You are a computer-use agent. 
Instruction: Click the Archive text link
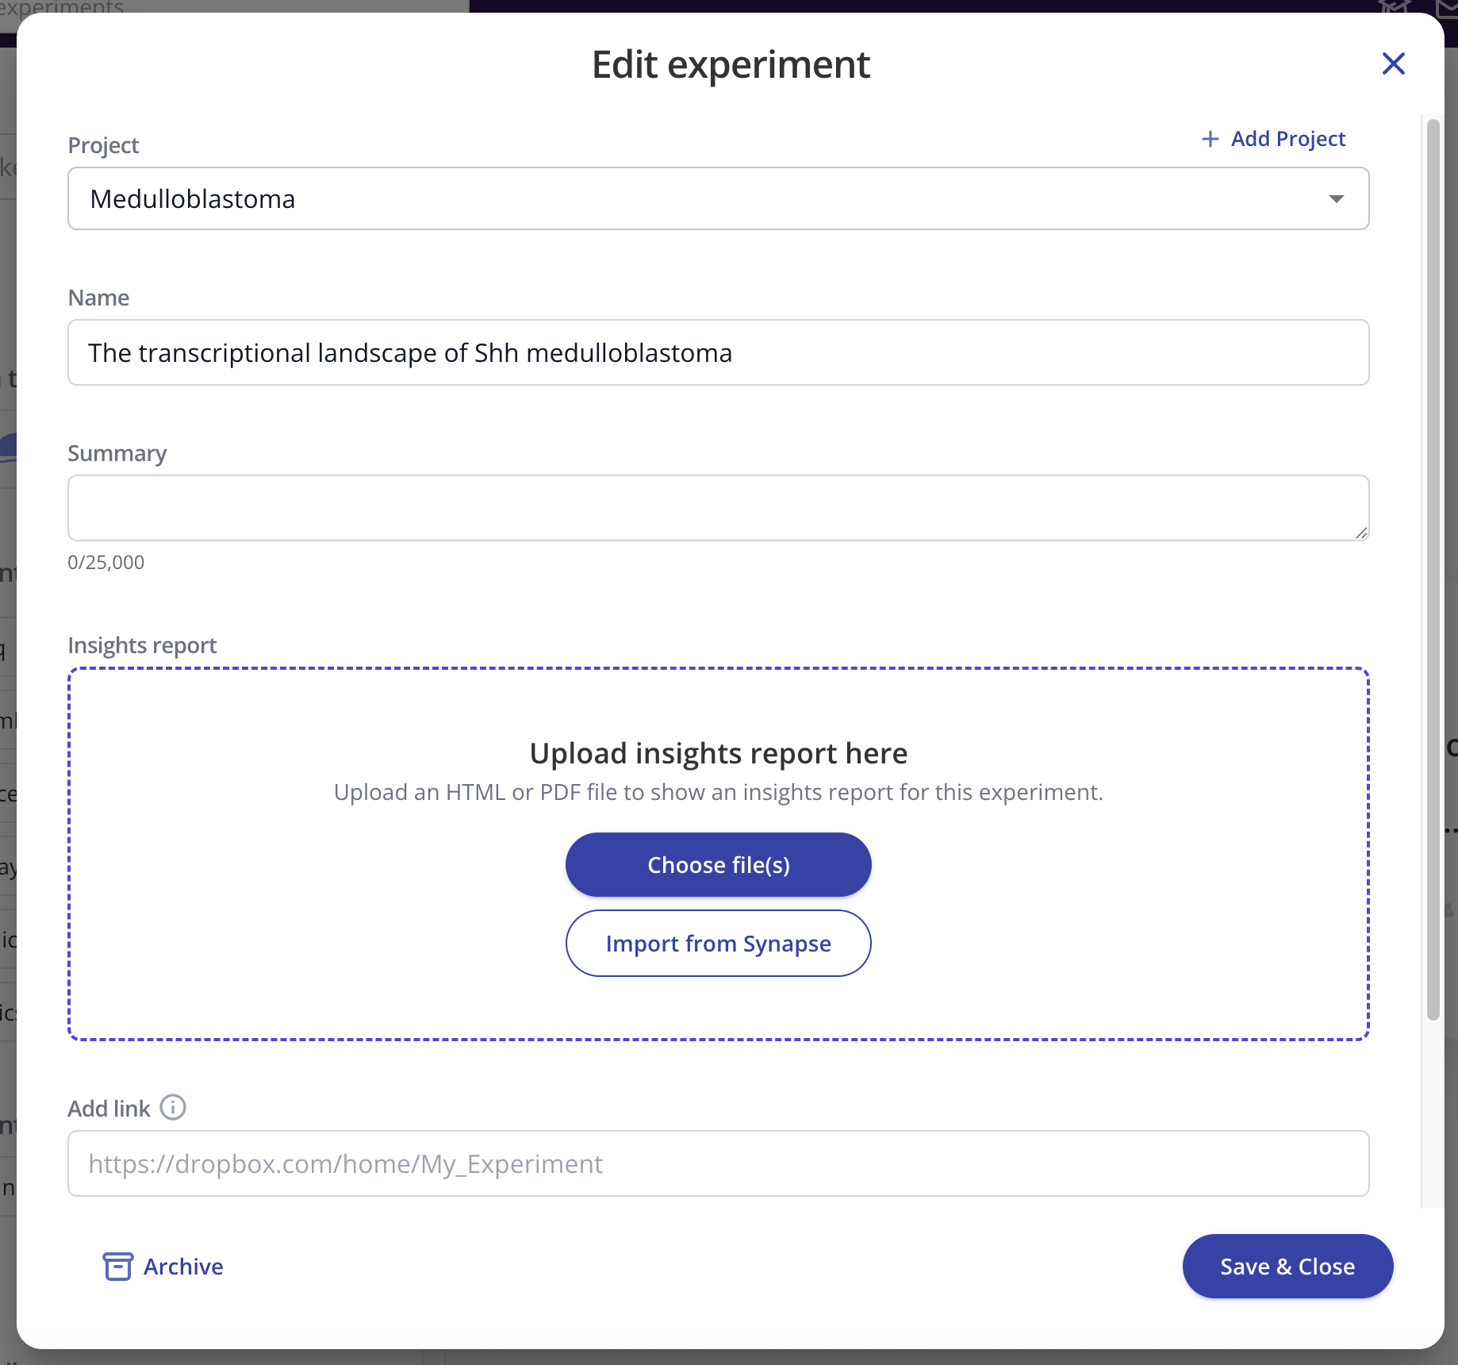tap(183, 1267)
